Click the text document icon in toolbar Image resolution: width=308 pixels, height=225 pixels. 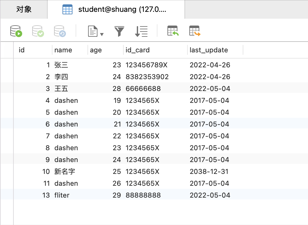pos(93,31)
